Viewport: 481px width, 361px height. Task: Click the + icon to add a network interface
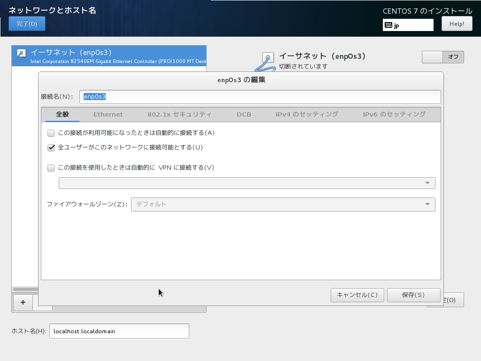(x=23, y=303)
